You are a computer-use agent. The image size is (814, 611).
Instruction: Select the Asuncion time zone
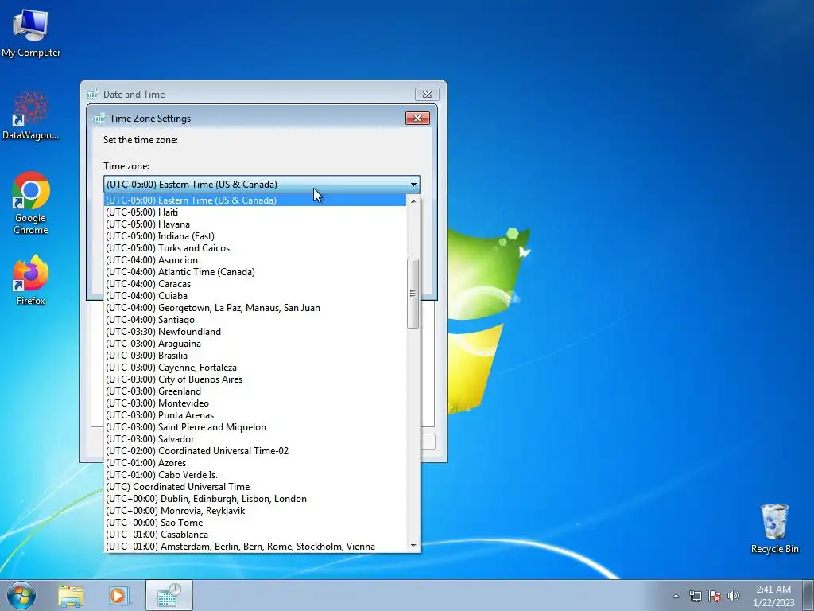tap(255, 260)
